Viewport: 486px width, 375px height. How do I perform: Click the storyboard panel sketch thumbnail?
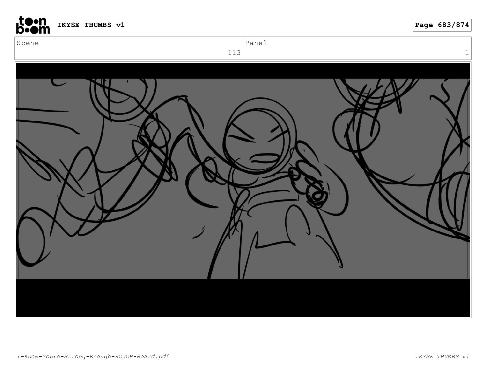coord(243,190)
